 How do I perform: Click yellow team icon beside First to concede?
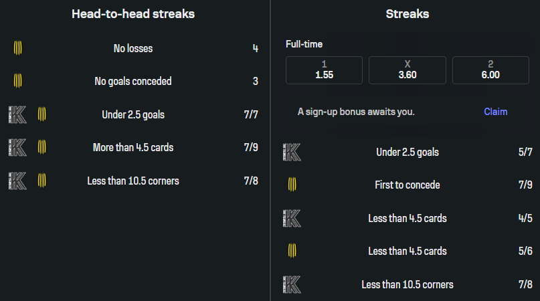pyautogui.click(x=292, y=185)
